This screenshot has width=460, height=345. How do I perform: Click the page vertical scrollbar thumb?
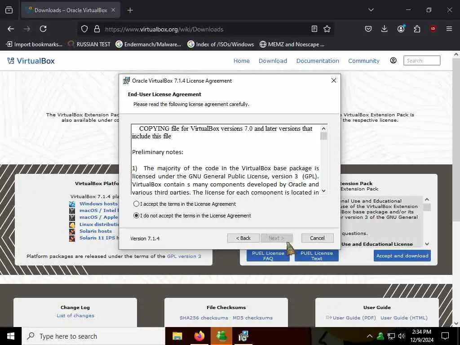[456, 140]
